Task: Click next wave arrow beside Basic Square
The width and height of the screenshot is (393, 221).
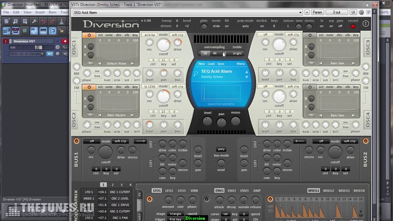Action: (x=132, y=115)
